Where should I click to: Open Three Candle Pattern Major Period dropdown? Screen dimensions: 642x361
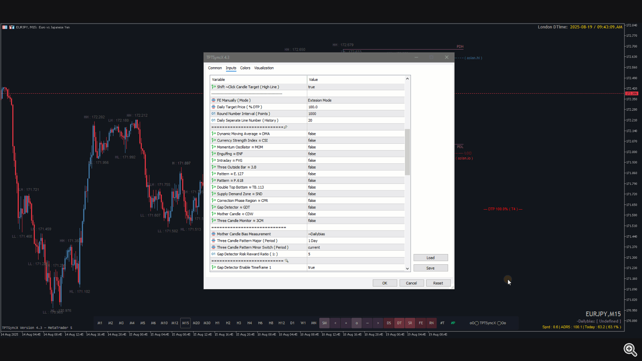(355, 241)
